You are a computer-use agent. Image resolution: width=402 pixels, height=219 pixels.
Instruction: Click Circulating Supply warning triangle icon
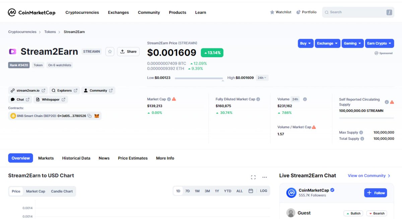(x=392, y=102)
